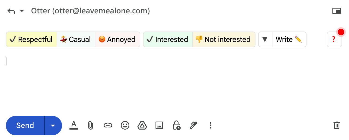Insert a link with the chain icon

point(108,125)
